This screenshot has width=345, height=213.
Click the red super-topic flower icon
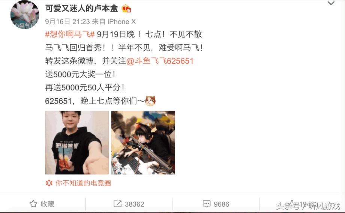tap(49, 183)
